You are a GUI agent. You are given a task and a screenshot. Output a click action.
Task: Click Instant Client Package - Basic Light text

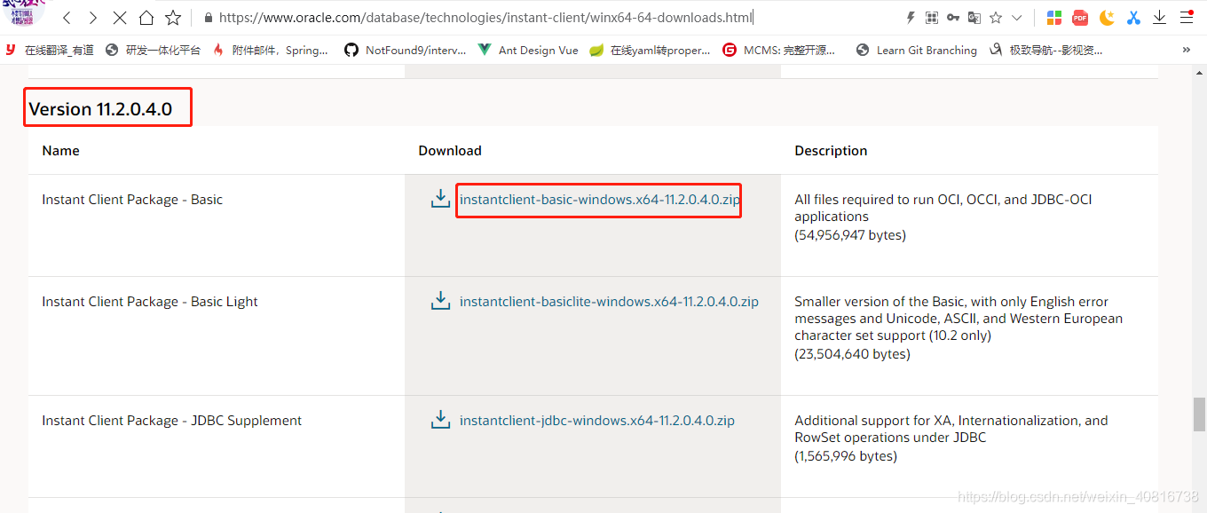pos(150,302)
